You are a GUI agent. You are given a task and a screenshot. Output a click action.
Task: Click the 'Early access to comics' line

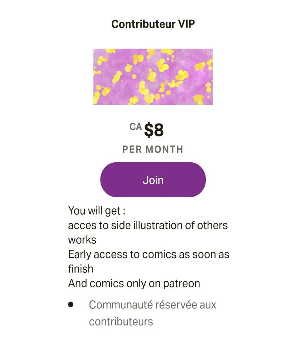click(x=148, y=254)
